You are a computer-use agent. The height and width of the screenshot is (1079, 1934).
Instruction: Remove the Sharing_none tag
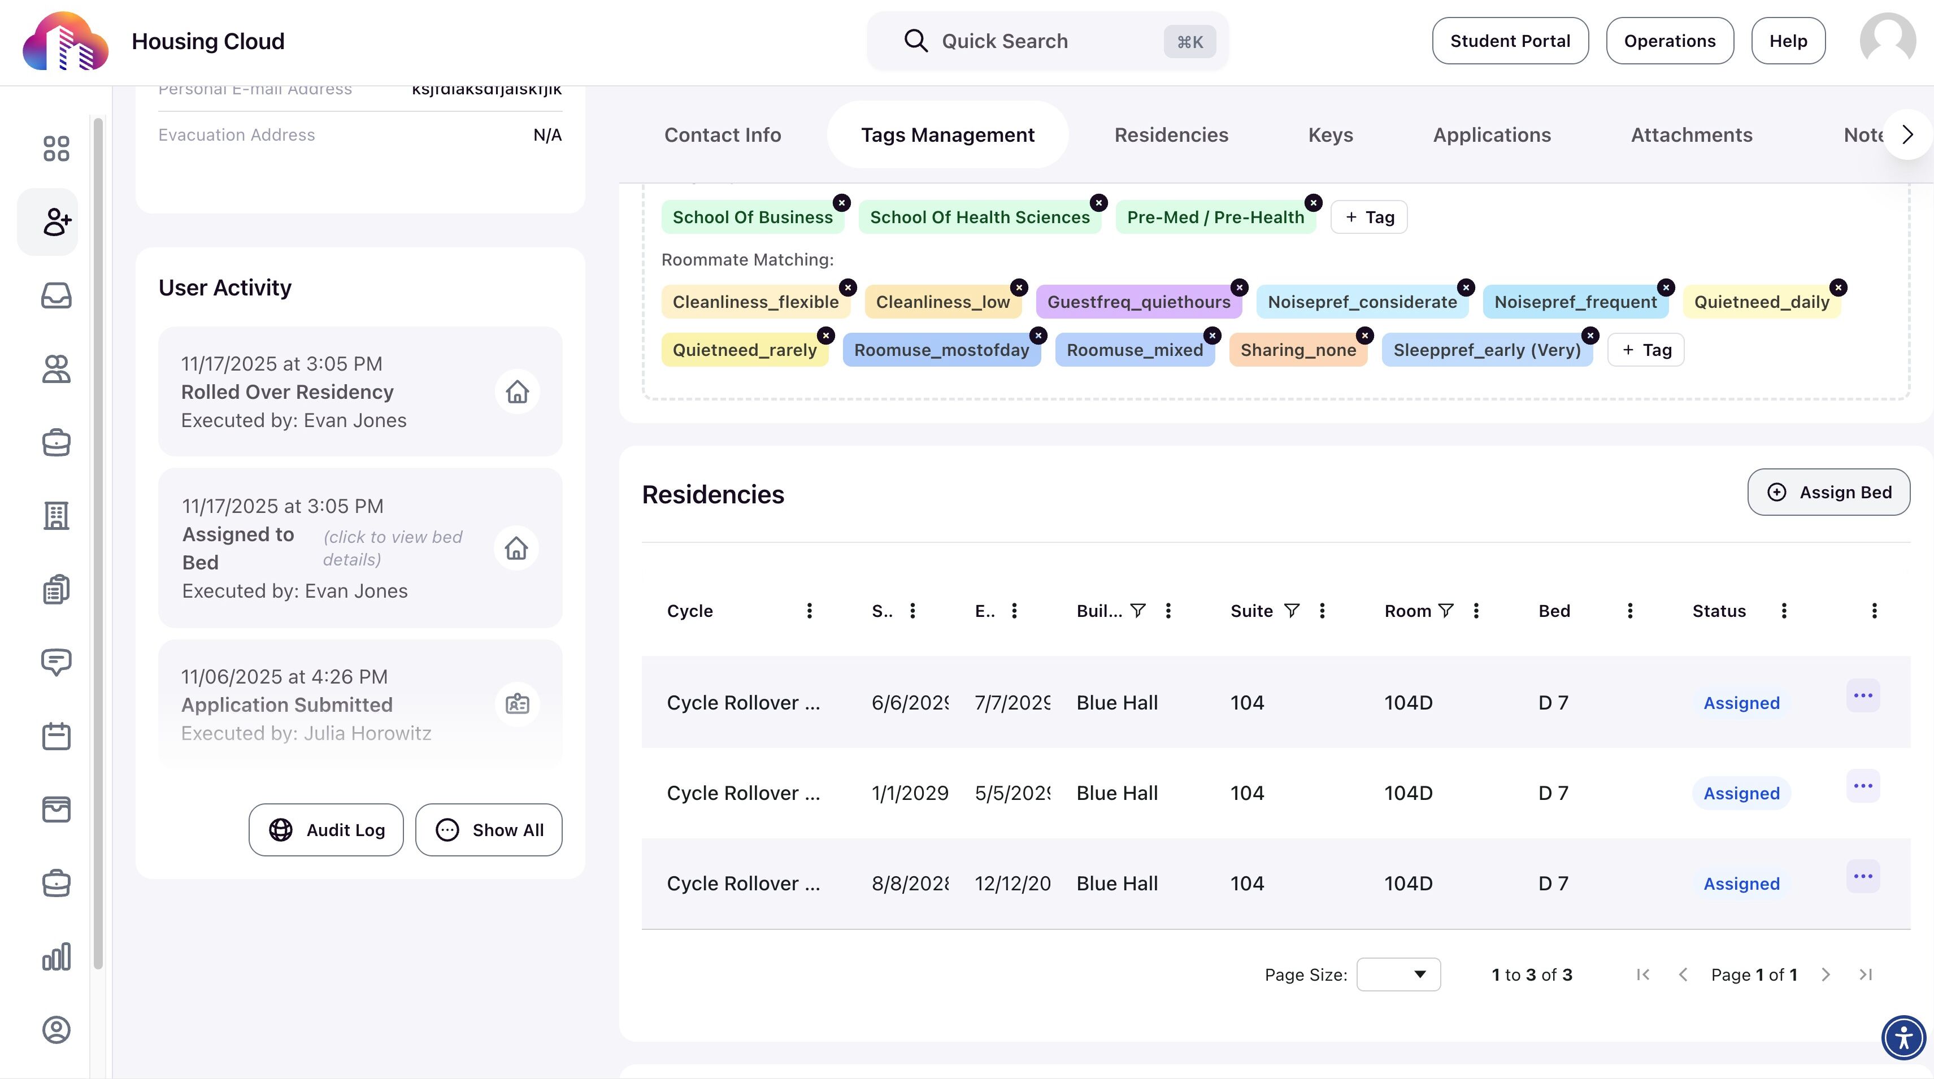coord(1365,336)
